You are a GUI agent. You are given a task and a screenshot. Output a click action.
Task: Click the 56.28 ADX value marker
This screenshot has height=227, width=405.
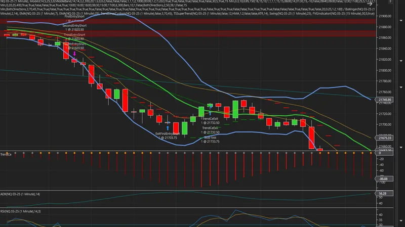384,193
